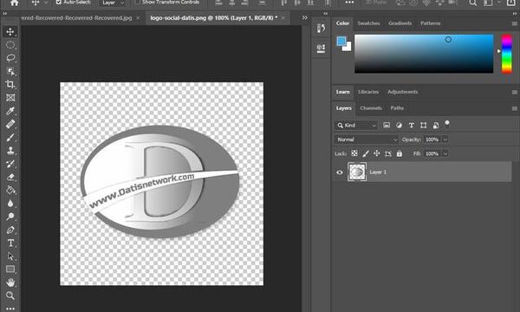Hide Layer 1 with the eye icon

coord(339,172)
